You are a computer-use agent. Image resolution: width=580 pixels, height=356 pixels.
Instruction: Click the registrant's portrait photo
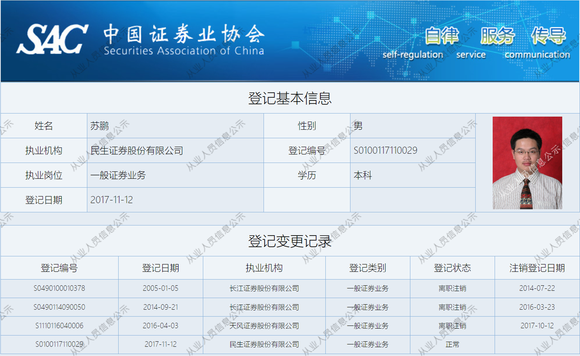(x=527, y=163)
